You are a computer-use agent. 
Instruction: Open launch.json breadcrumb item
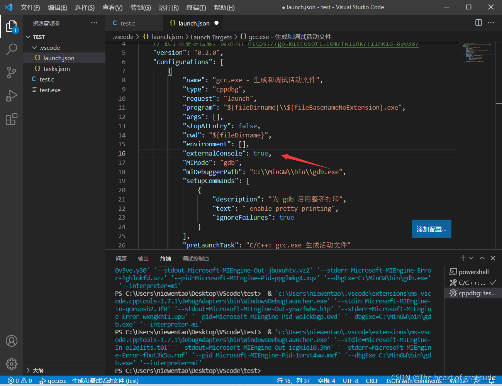coord(163,37)
